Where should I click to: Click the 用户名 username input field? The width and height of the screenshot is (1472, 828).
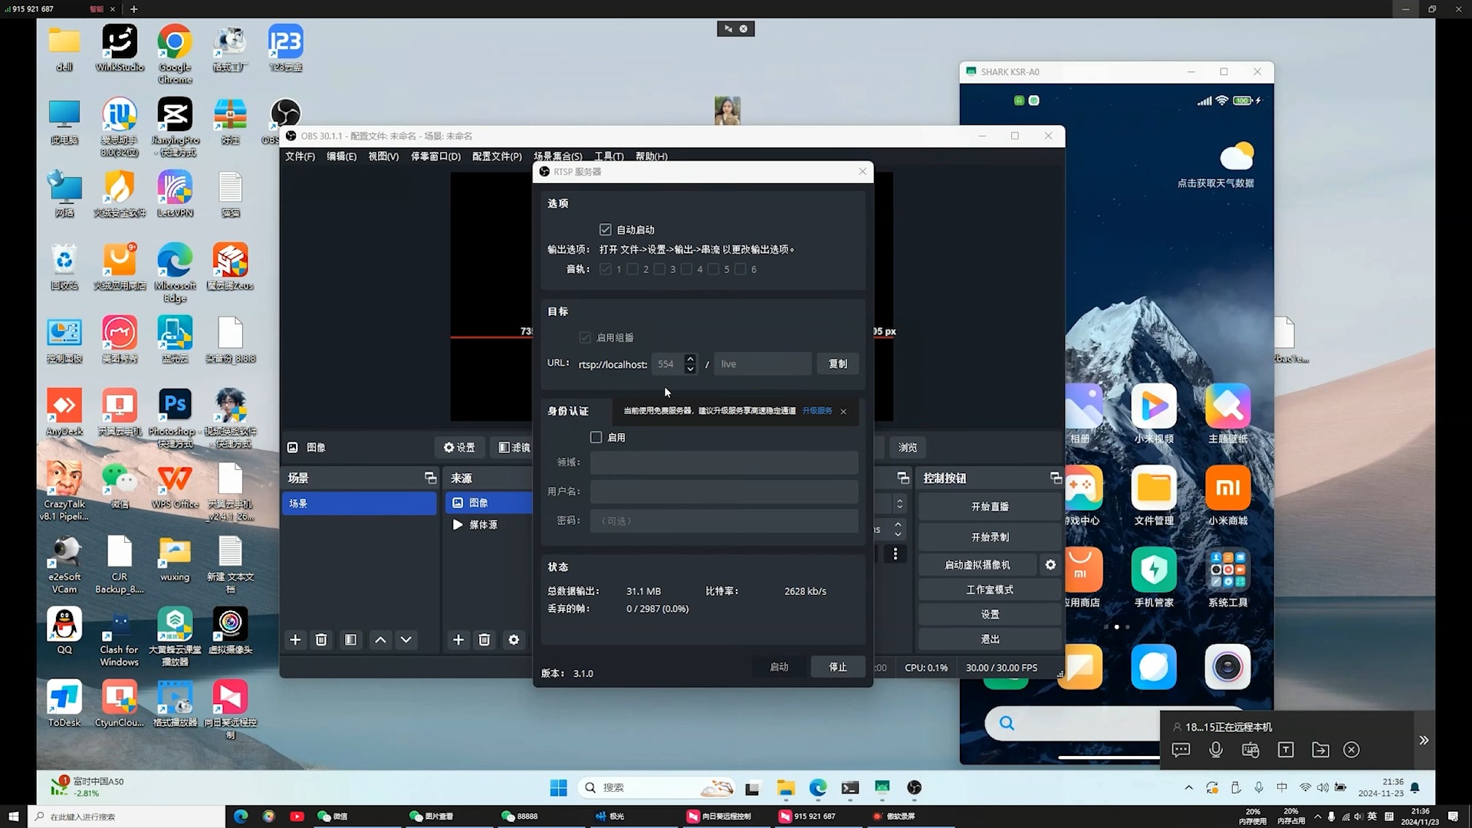(724, 491)
